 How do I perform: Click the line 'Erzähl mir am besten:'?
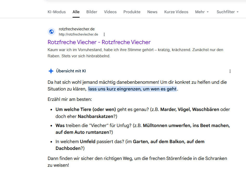70,99
